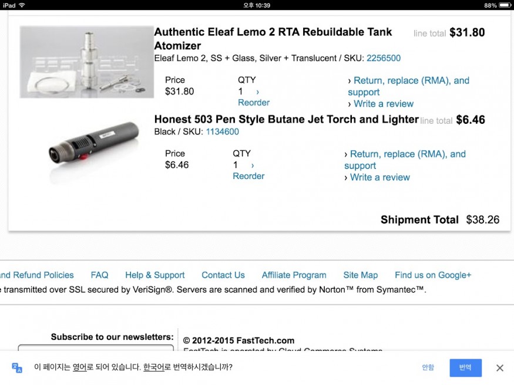Screen dimensions: 514x385
Task: Open SKU 2256500 link
Action: [383, 58]
